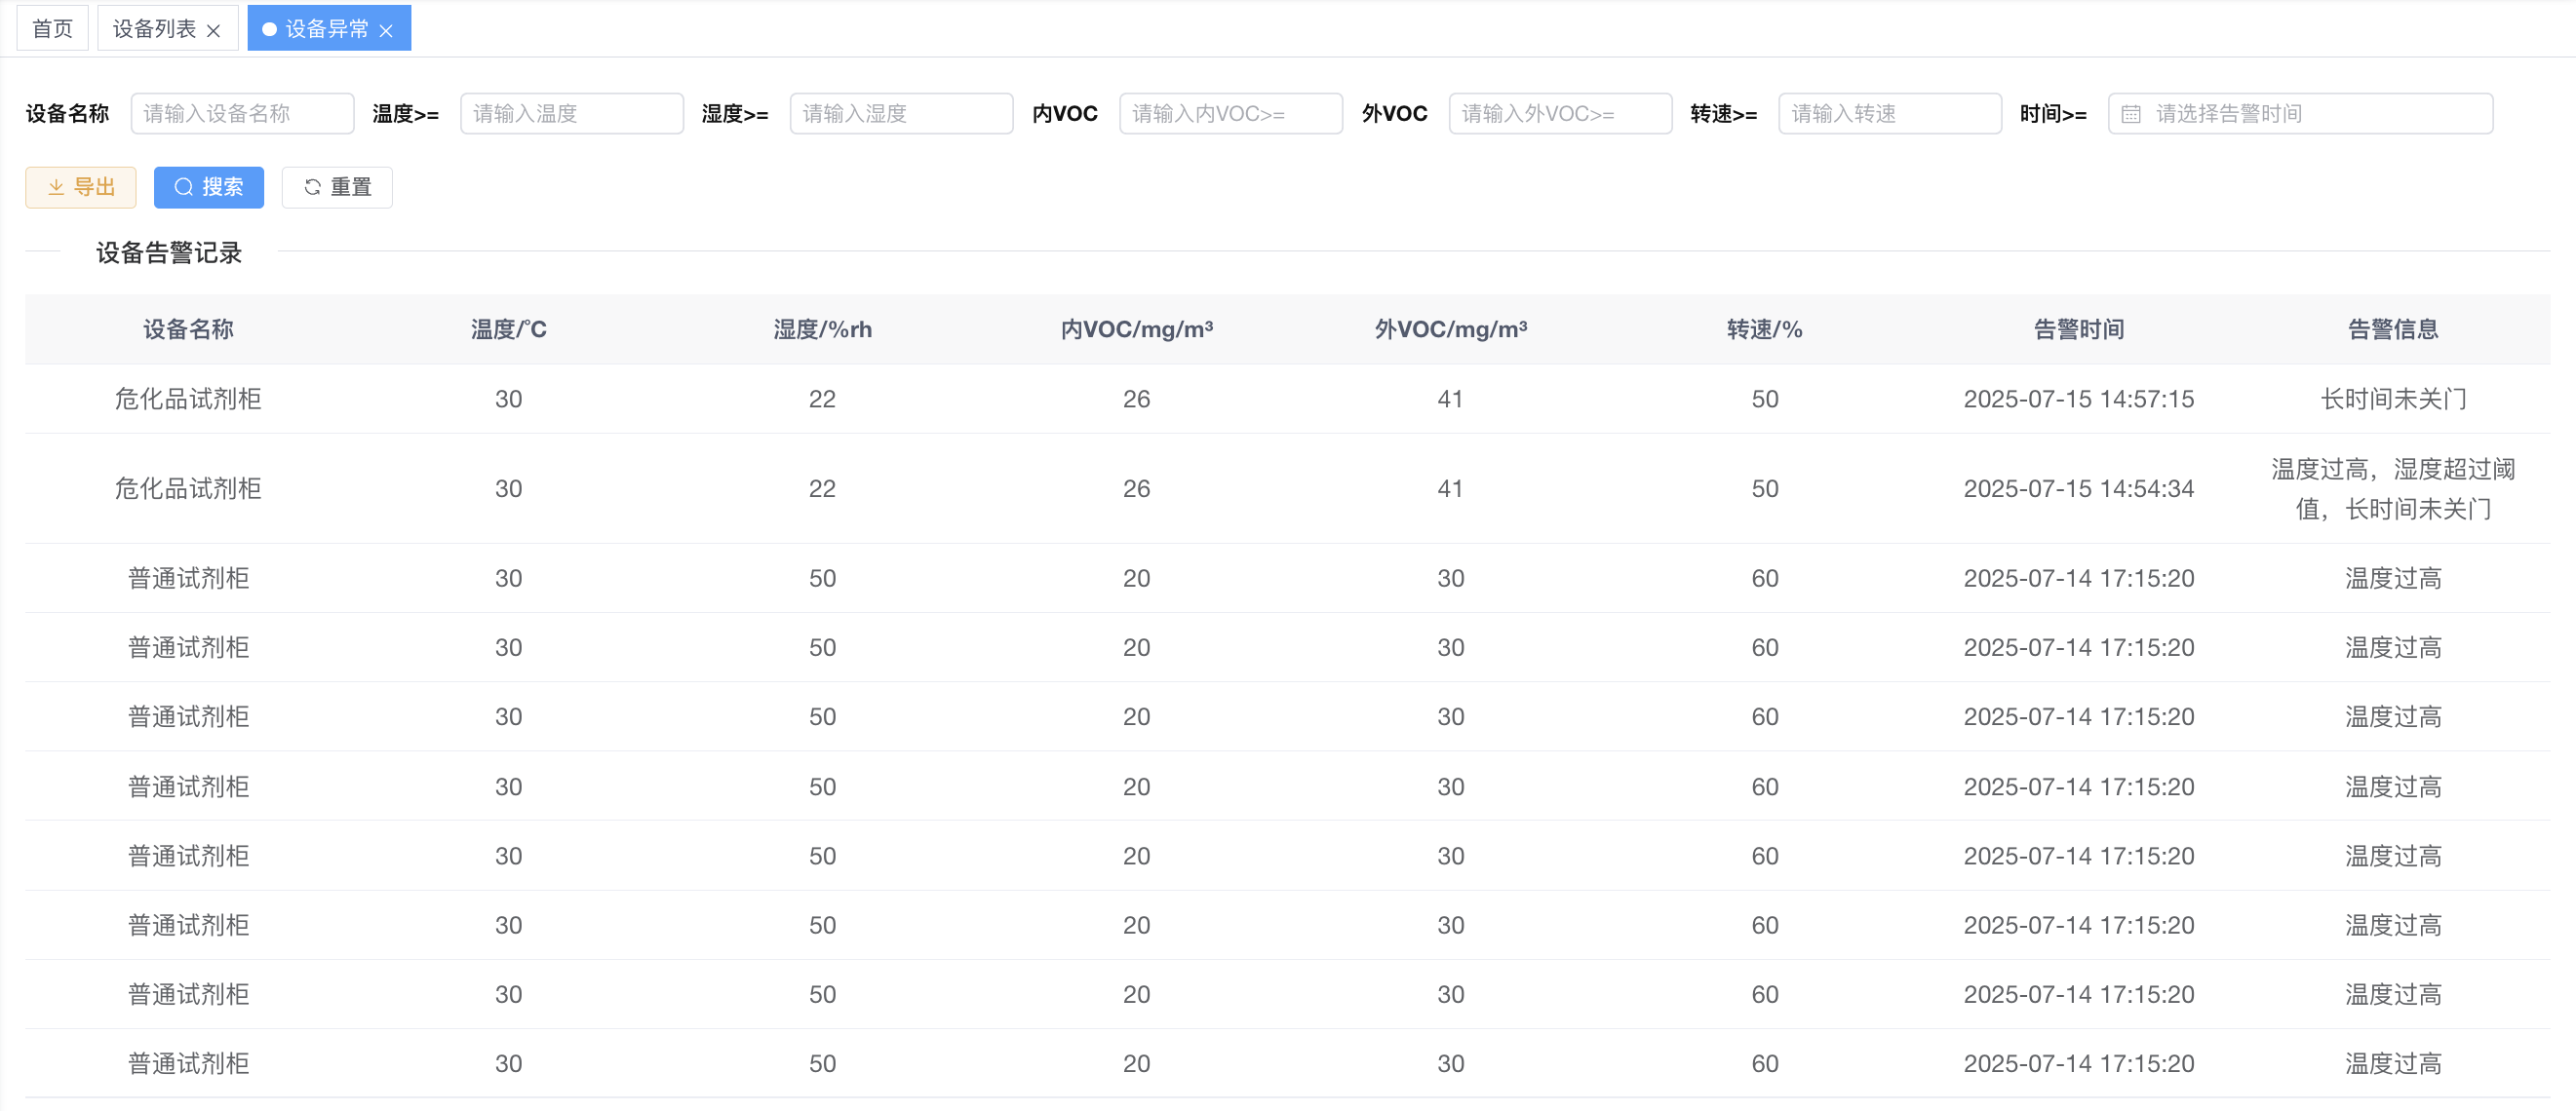
Task: Click the alarm time 2025-07-15 14:54:34
Action: 2078,488
